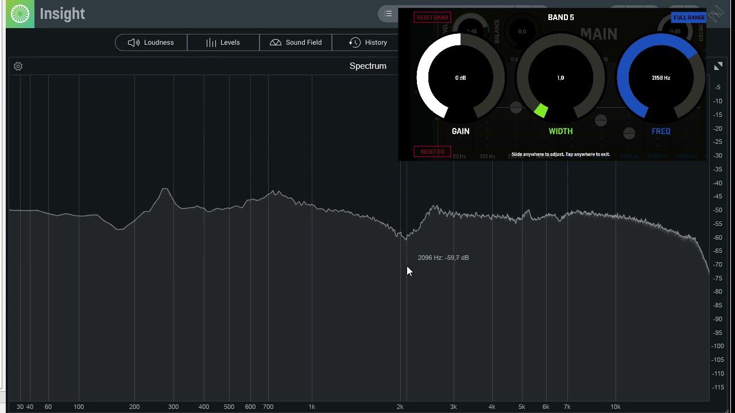Click the 2k frequency axis label

[400, 407]
